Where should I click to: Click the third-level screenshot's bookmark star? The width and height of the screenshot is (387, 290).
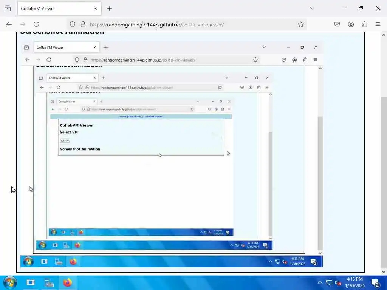coord(220,87)
